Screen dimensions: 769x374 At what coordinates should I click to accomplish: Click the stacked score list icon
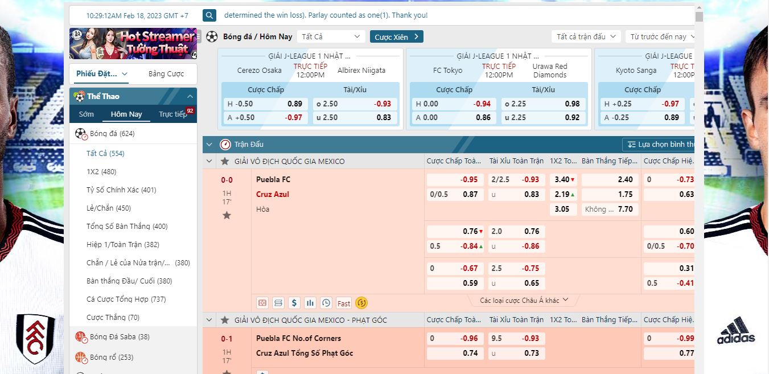(x=278, y=303)
